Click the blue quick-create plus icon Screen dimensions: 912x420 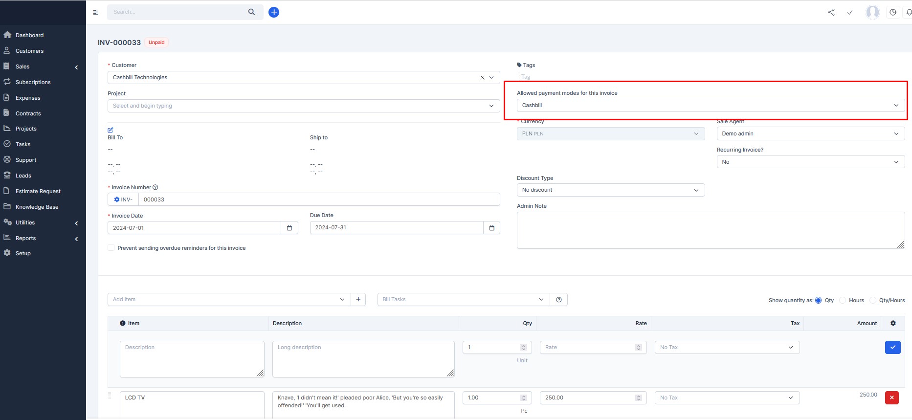[x=274, y=12]
